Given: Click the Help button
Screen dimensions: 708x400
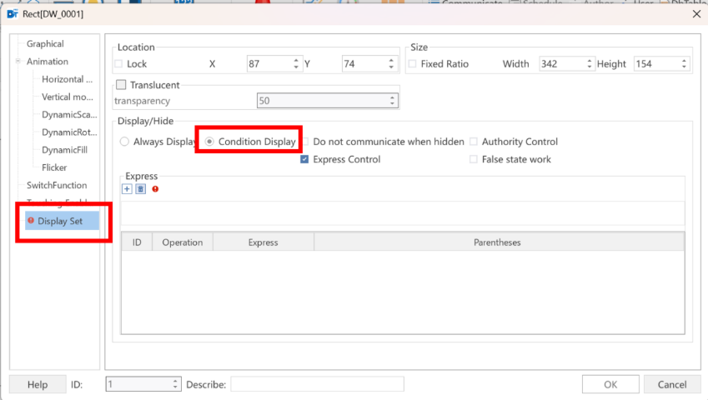Looking at the screenshot, I should pyautogui.click(x=38, y=384).
